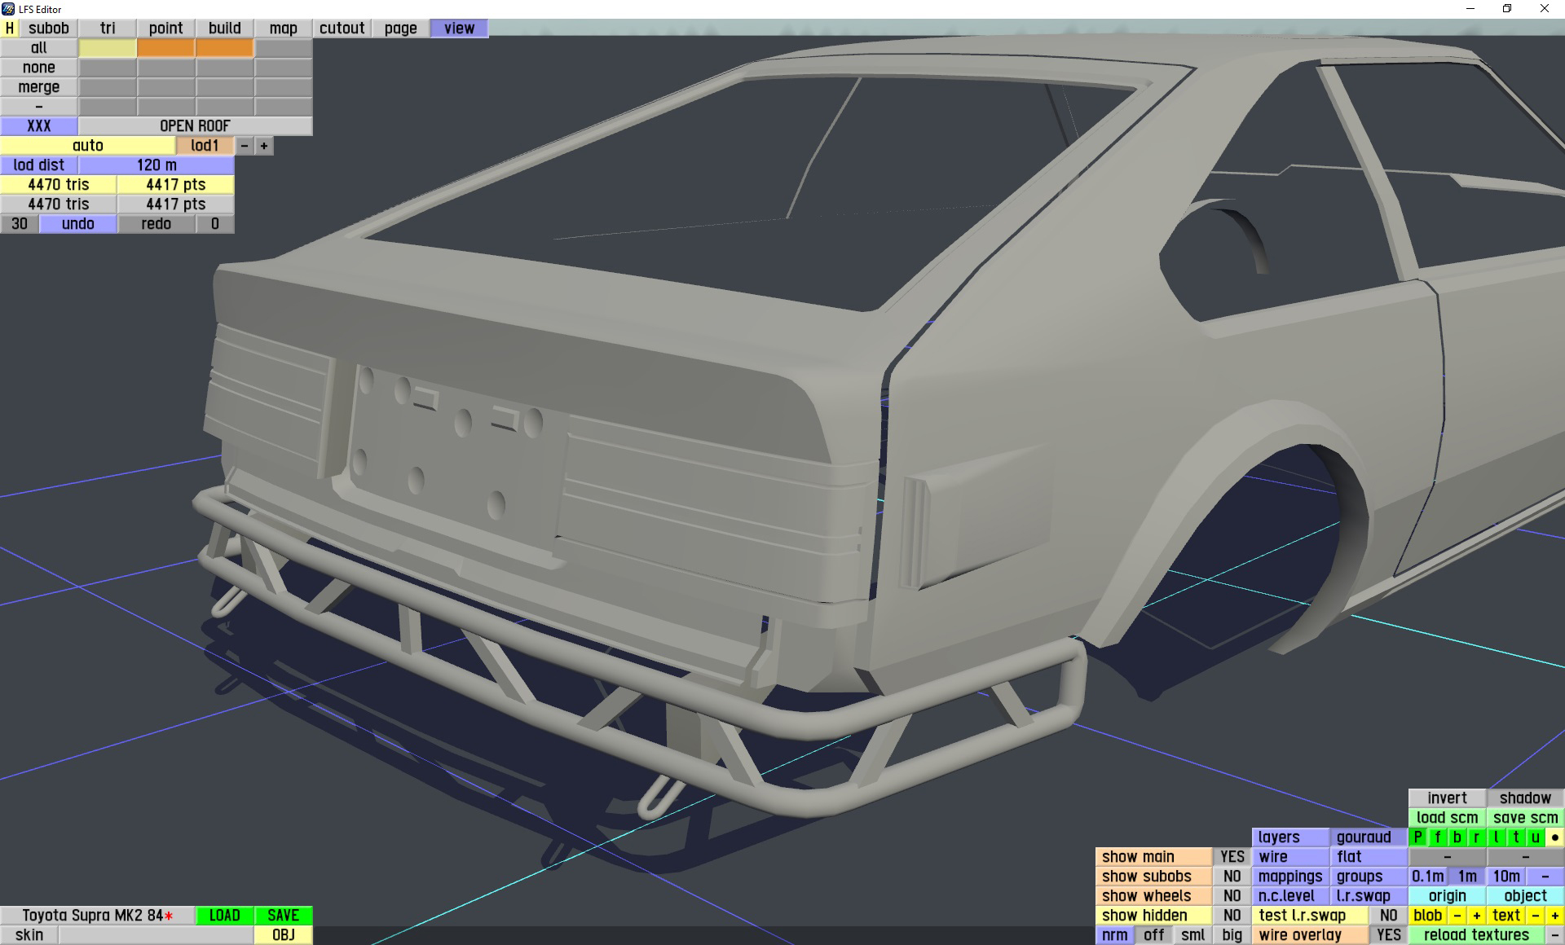Switch to top view with t button

pyautogui.click(x=1515, y=837)
